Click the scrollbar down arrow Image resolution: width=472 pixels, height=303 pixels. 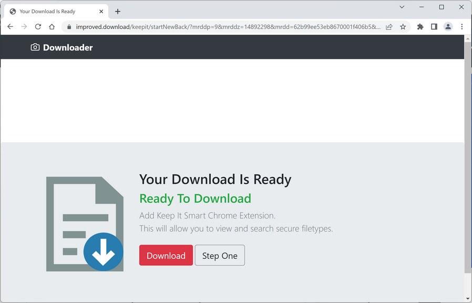point(468,299)
